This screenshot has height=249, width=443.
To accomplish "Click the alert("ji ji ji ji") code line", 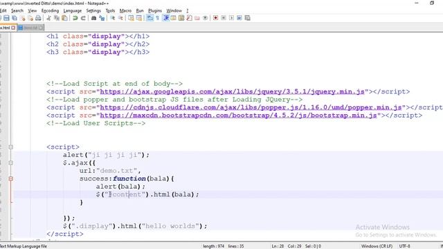I will click(x=106, y=155).
